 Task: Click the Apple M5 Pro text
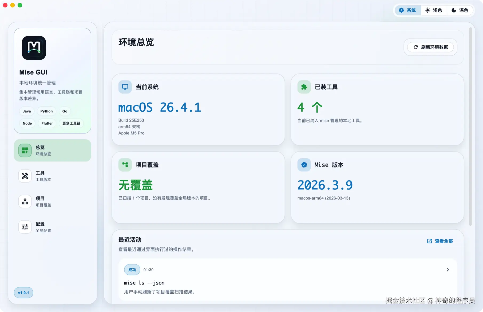pyautogui.click(x=132, y=133)
